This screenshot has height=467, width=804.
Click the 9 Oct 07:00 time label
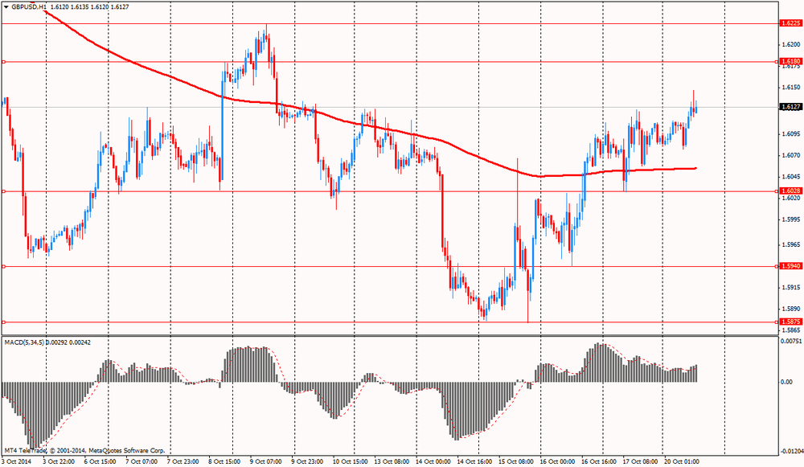(x=267, y=461)
